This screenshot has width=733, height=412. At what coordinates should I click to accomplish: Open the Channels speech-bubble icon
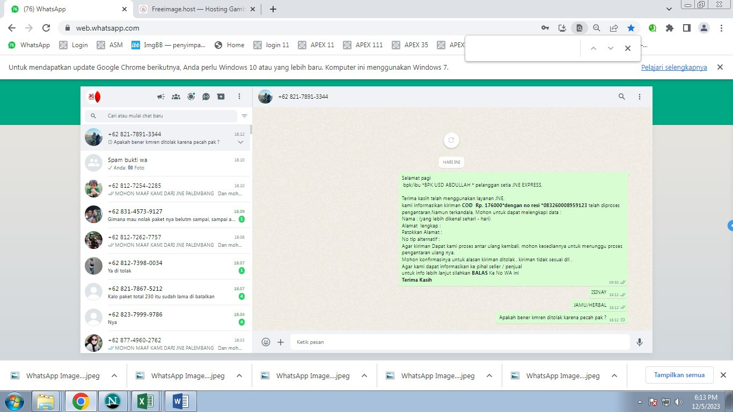pyautogui.click(x=206, y=97)
